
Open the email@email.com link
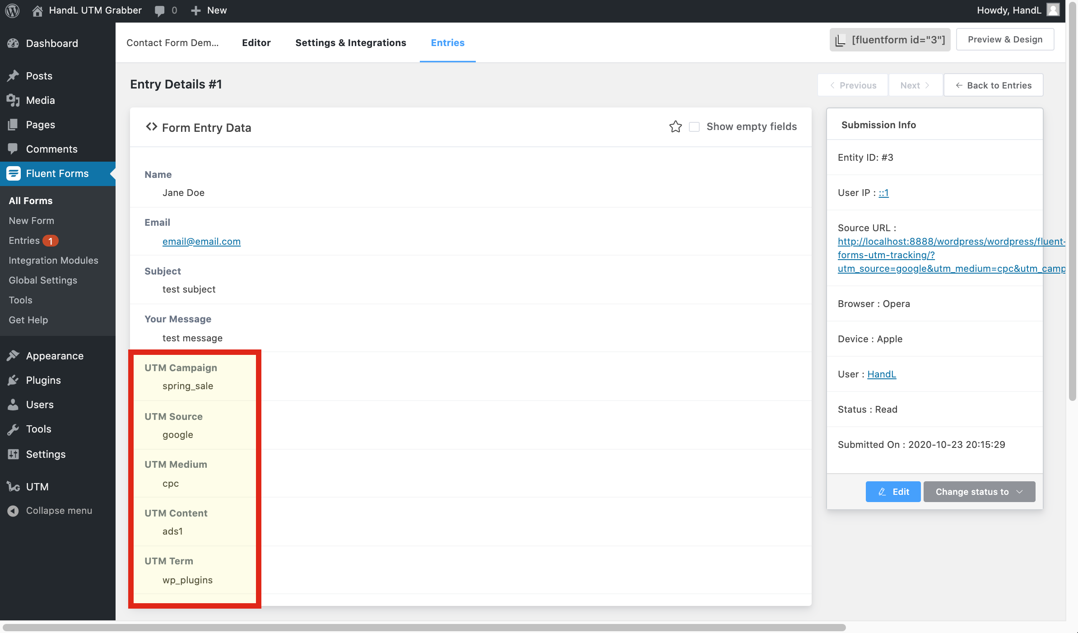(201, 242)
